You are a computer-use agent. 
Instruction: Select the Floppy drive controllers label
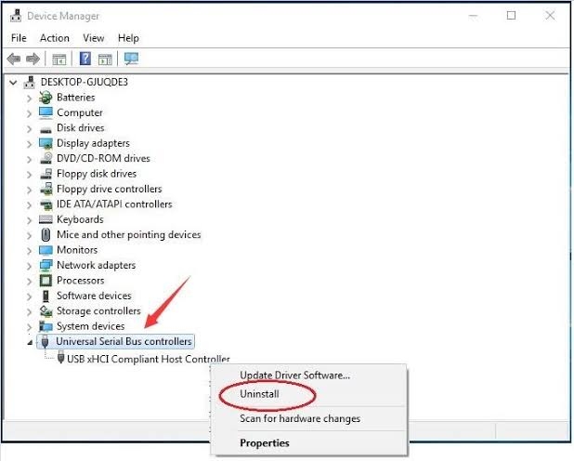click(109, 189)
